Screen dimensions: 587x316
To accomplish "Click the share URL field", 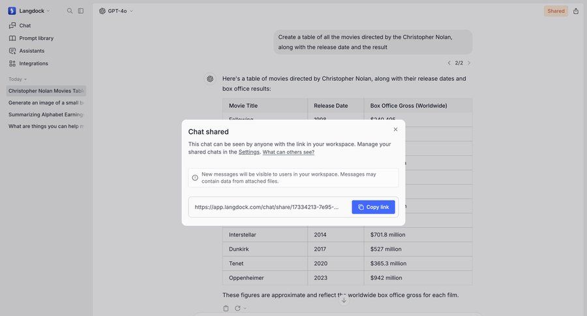I will click(x=267, y=207).
